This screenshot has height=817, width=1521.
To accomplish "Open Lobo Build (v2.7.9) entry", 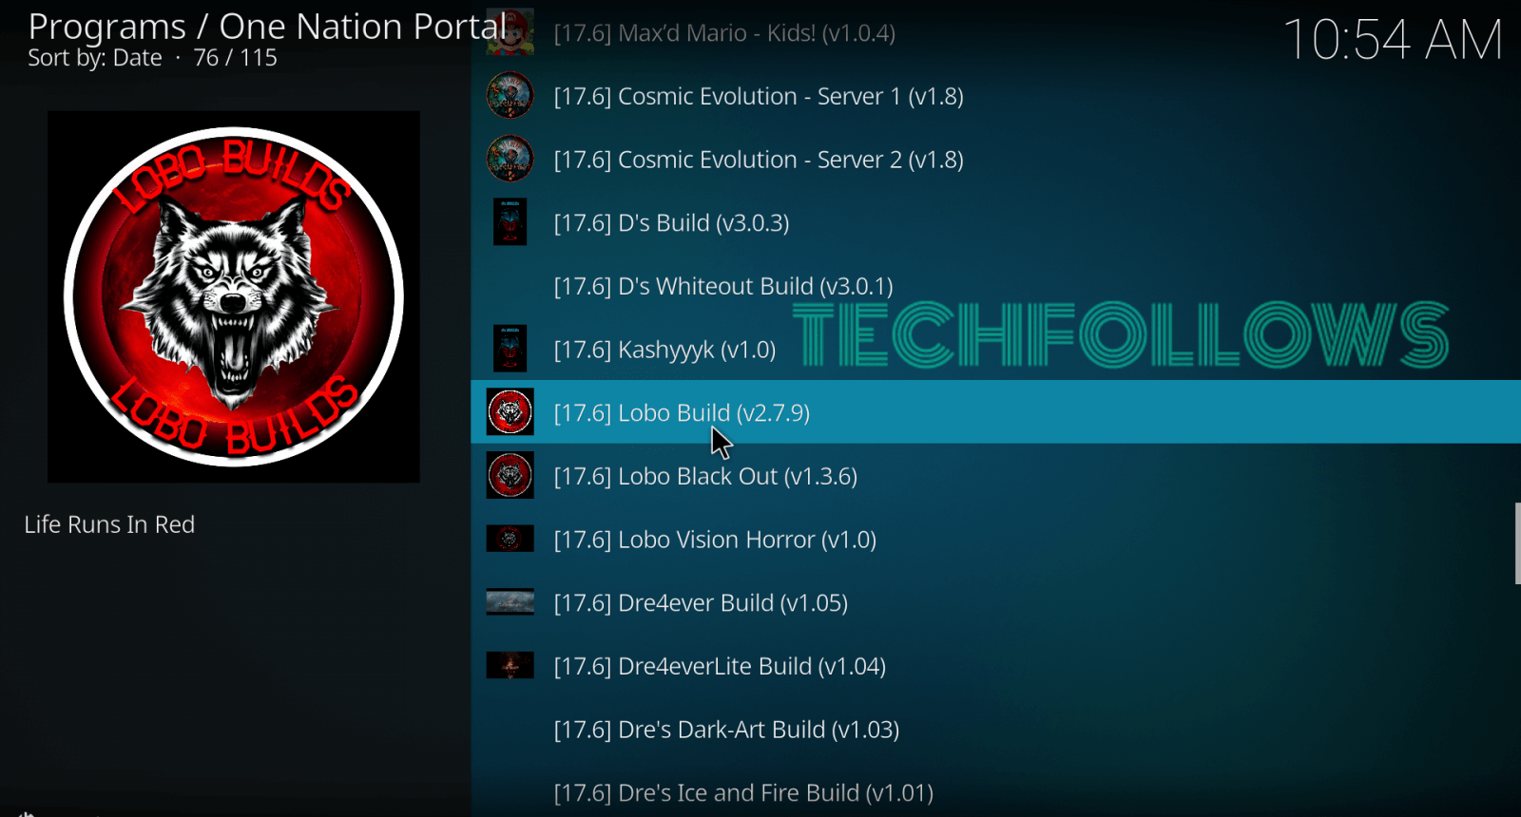I will click(995, 412).
